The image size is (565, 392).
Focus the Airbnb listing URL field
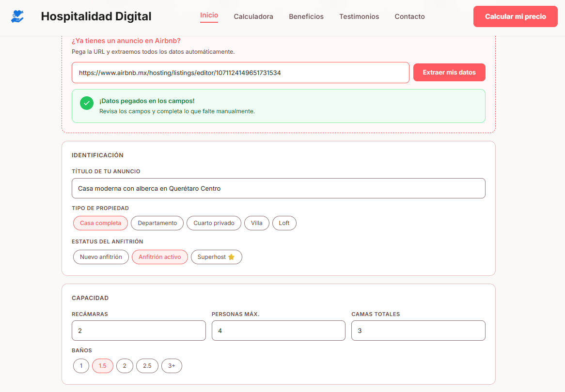(x=240, y=73)
